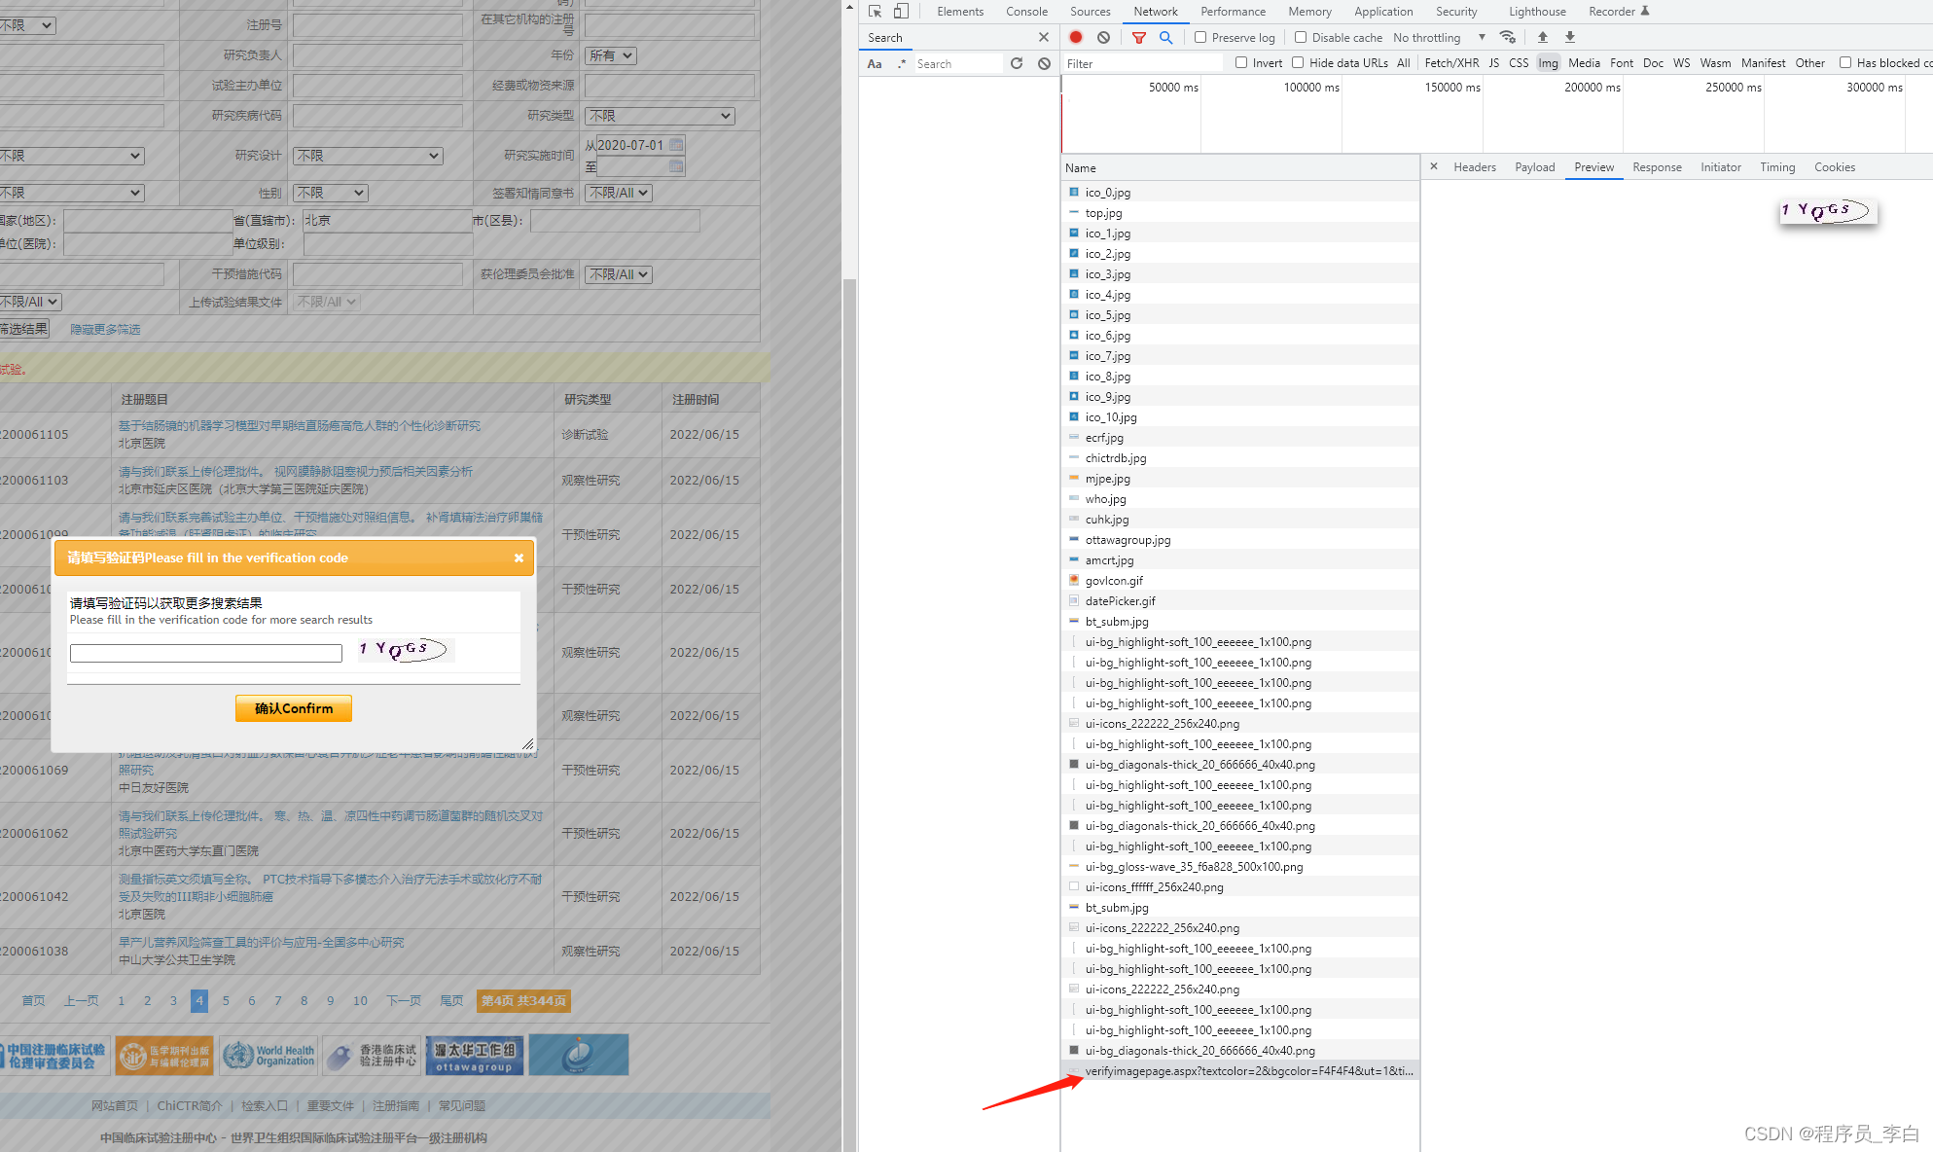Screen dimensions: 1933x1152
Task: Click the Hong Kong clinical trial registry logo
Action: (x=372, y=1056)
